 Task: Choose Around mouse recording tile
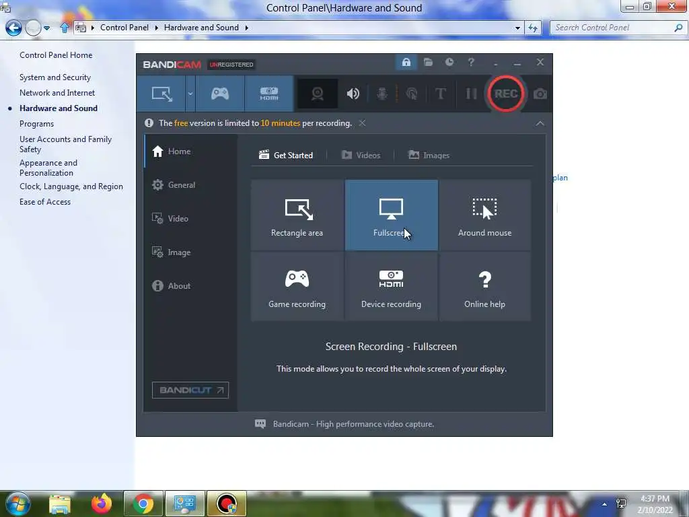484,215
